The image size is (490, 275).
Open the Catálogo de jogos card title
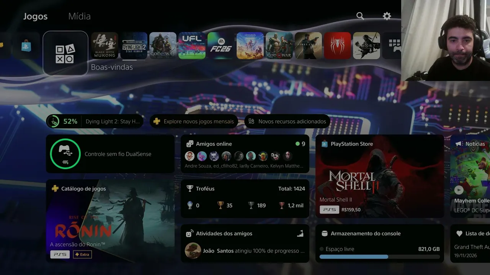click(83, 189)
